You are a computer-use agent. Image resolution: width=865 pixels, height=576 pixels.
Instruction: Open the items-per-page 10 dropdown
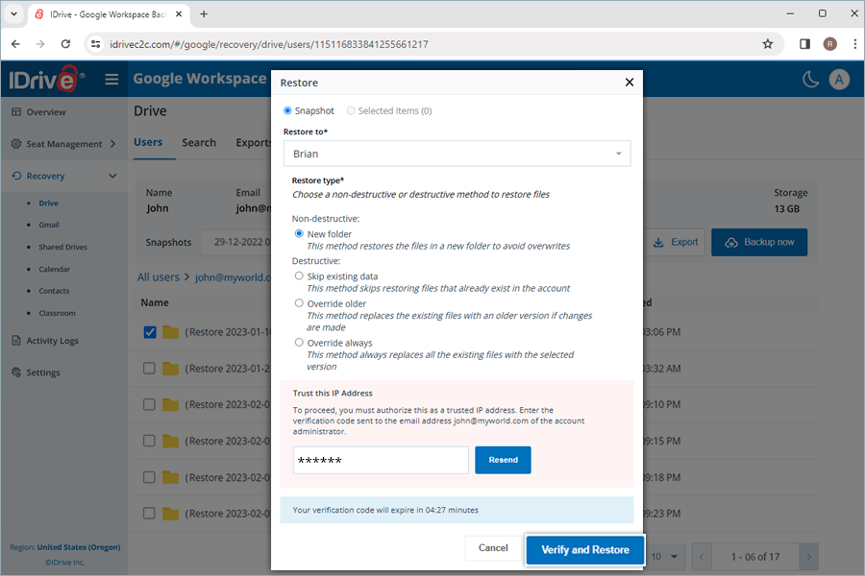[664, 556]
